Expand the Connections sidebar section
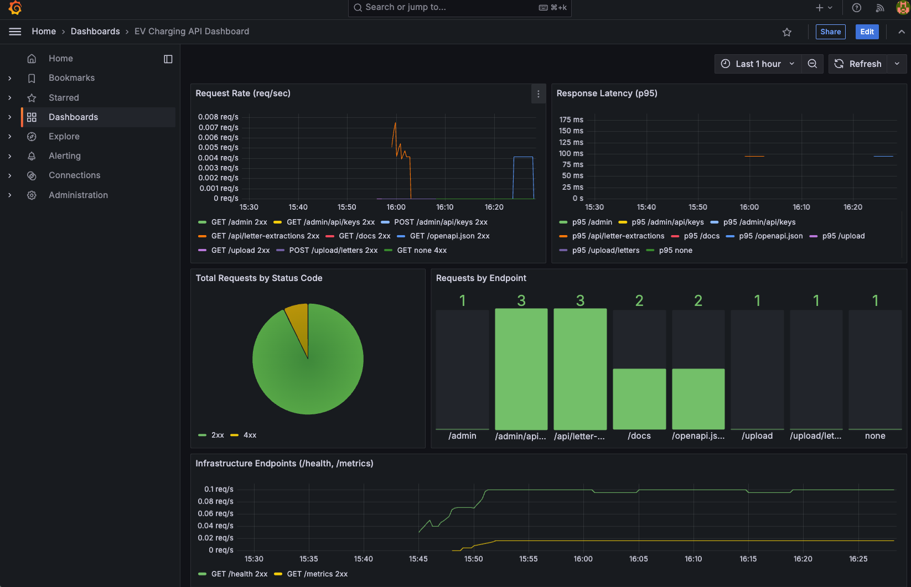 pyautogui.click(x=9, y=175)
